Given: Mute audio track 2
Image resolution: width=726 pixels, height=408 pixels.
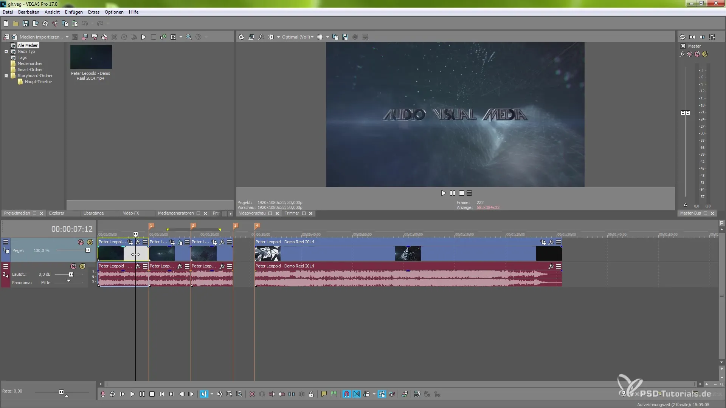Looking at the screenshot, I should [73, 266].
